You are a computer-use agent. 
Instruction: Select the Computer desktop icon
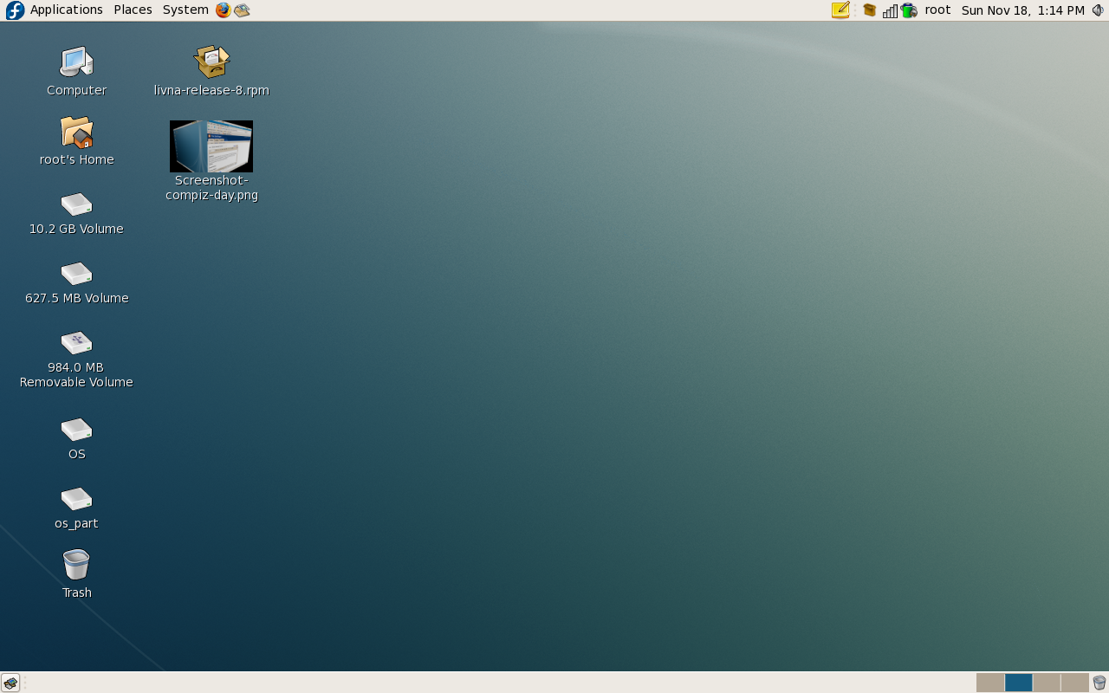[76, 62]
